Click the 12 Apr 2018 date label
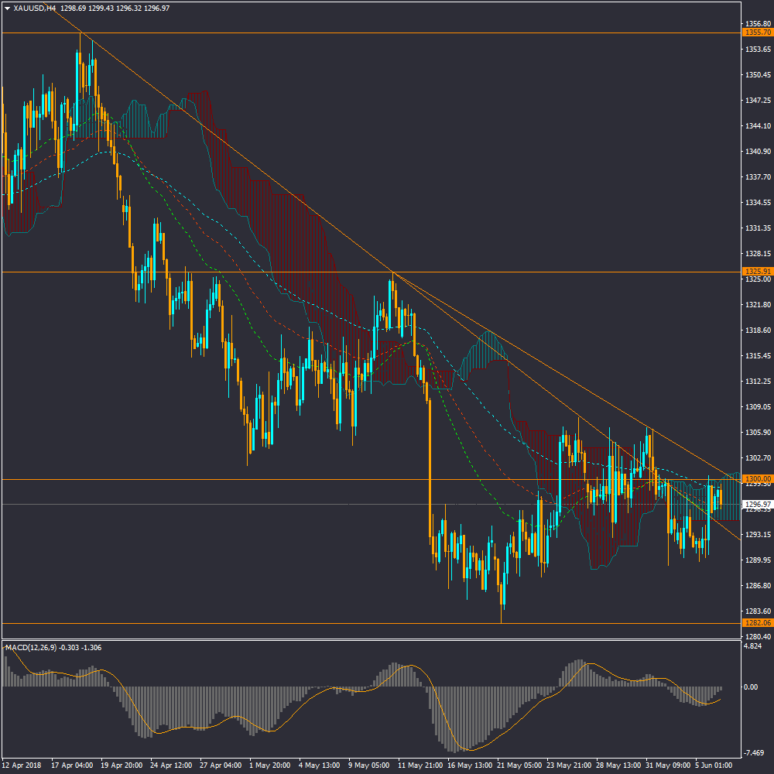This screenshot has width=774, height=774. [x=22, y=765]
